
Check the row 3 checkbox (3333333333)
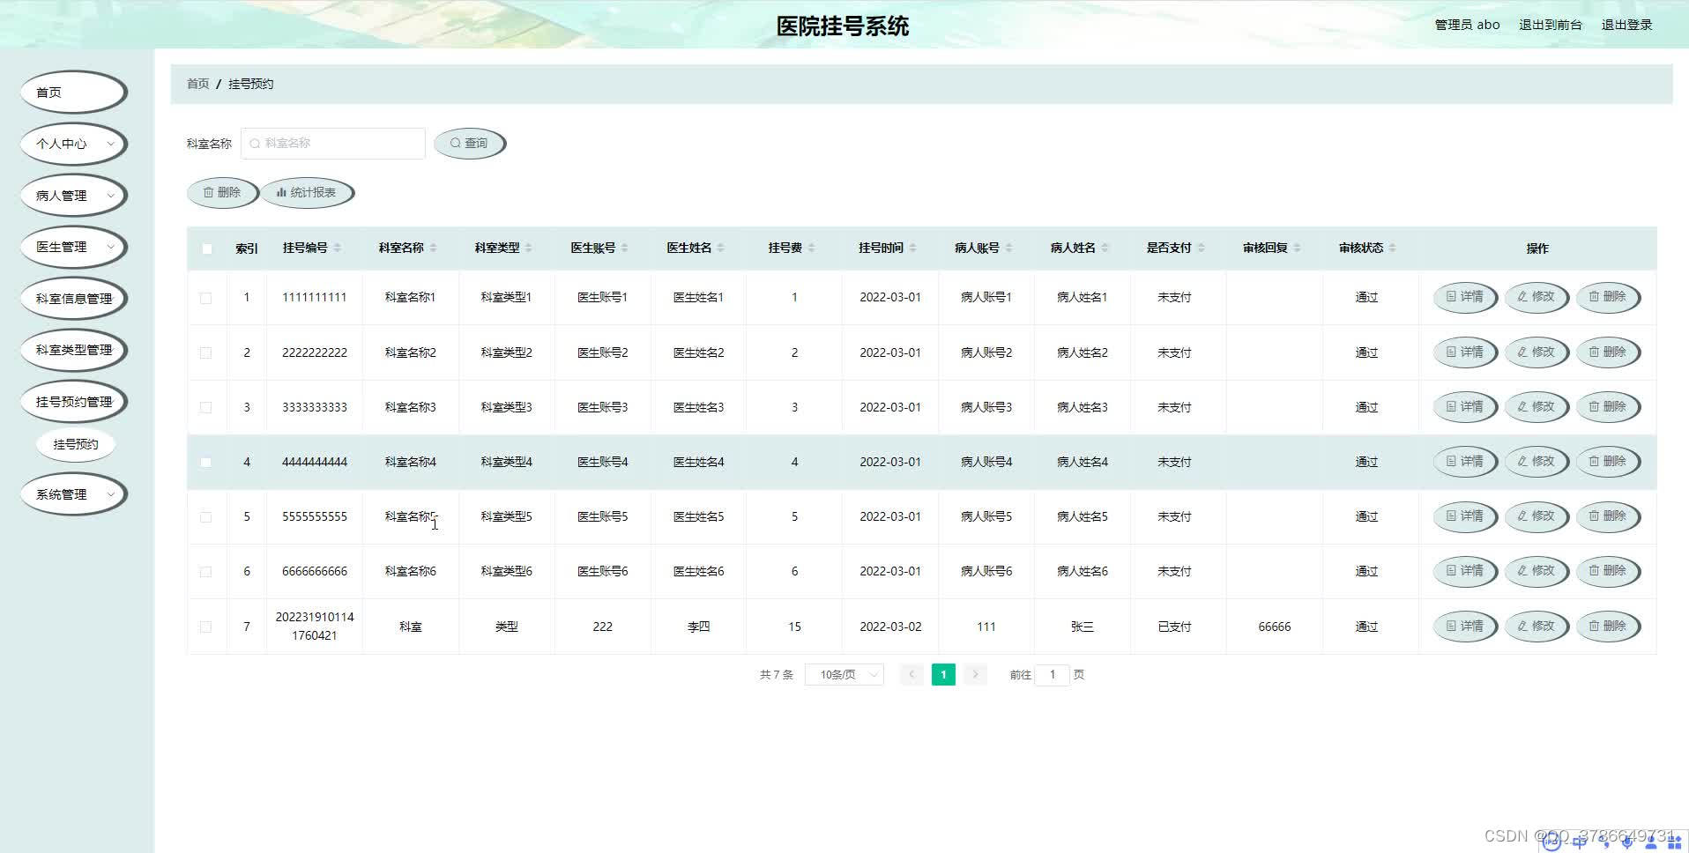206,407
